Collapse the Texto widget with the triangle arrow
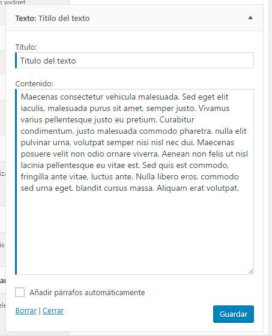The height and width of the screenshot is (336, 272). (x=250, y=18)
